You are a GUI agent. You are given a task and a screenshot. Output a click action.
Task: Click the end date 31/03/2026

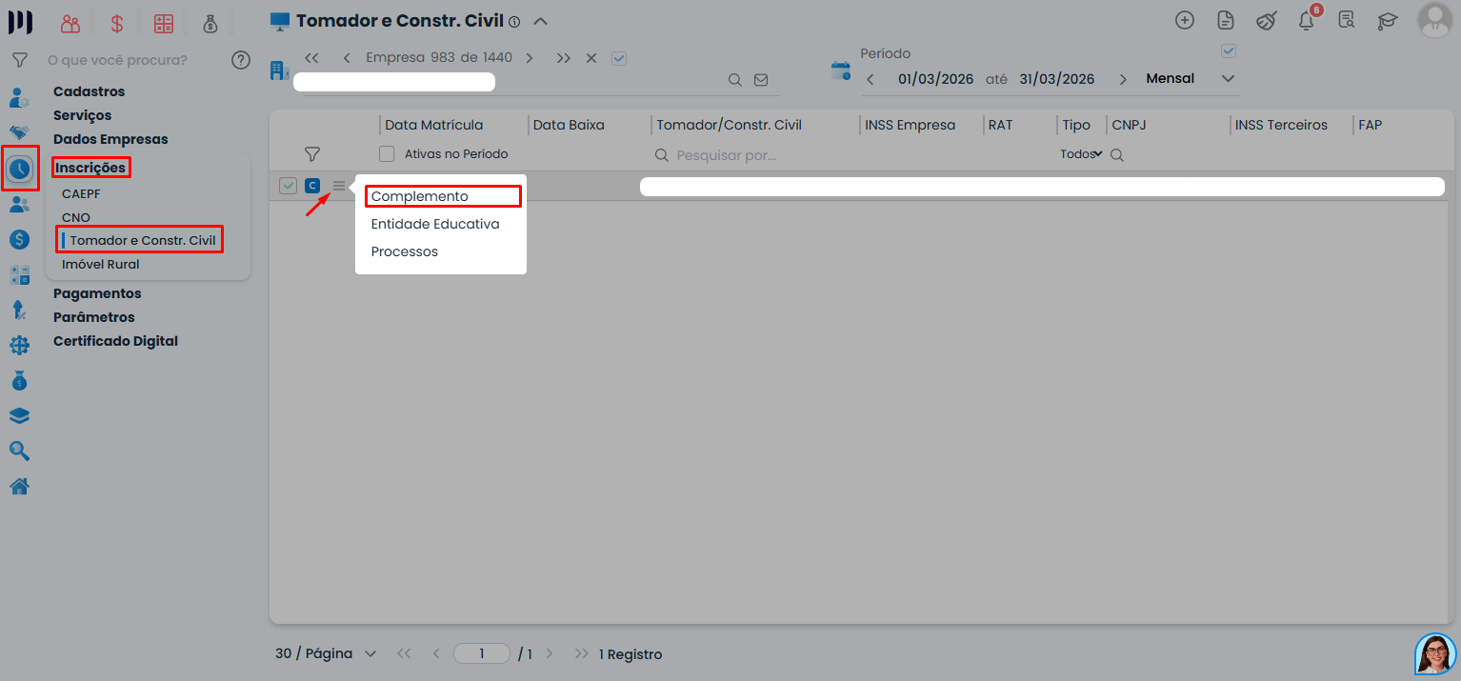click(x=1057, y=79)
